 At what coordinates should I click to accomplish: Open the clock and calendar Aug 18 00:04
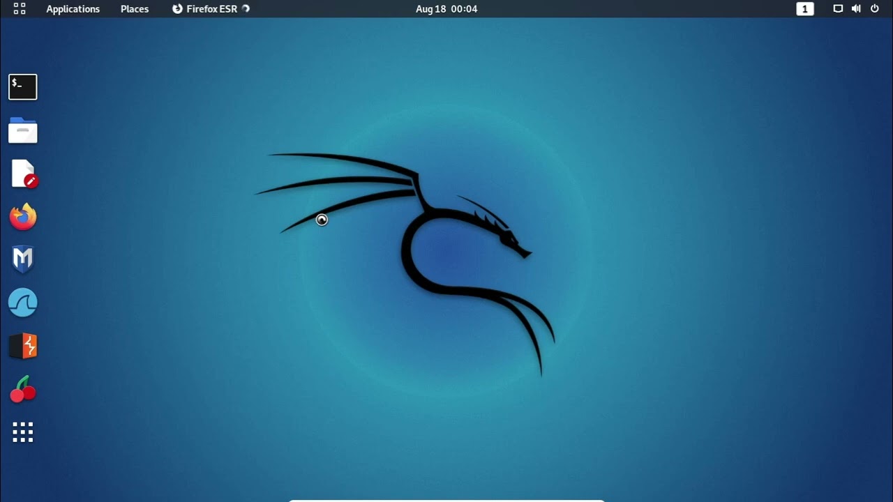pyautogui.click(x=446, y=9)
